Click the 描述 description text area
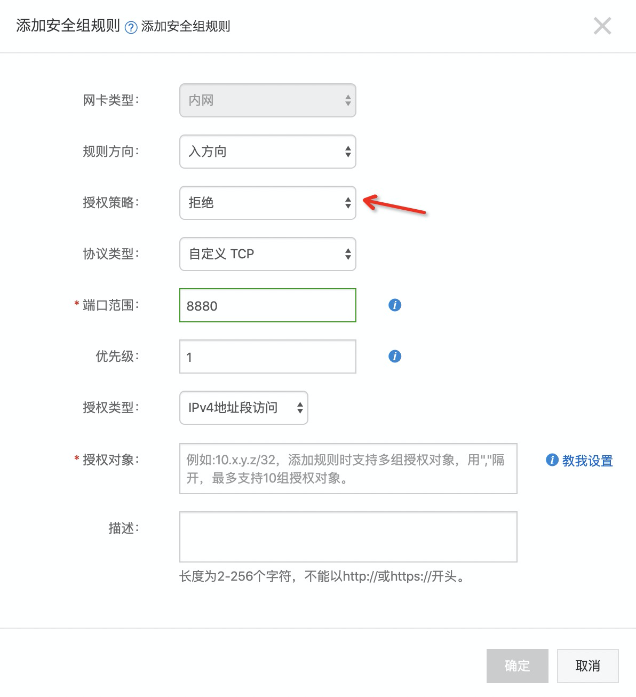The height and width of the screenshot is (697, 636). point(348,536)
